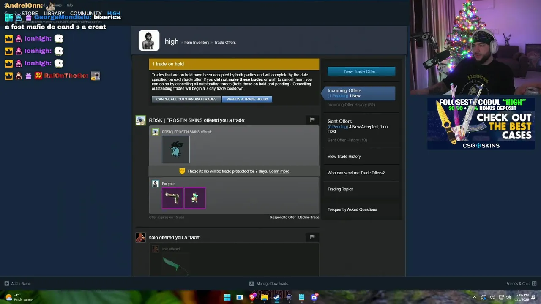Report the solo trade offer with flag icon
The image size is (541, 304).
pyautogui.click(x=312, y=237)
